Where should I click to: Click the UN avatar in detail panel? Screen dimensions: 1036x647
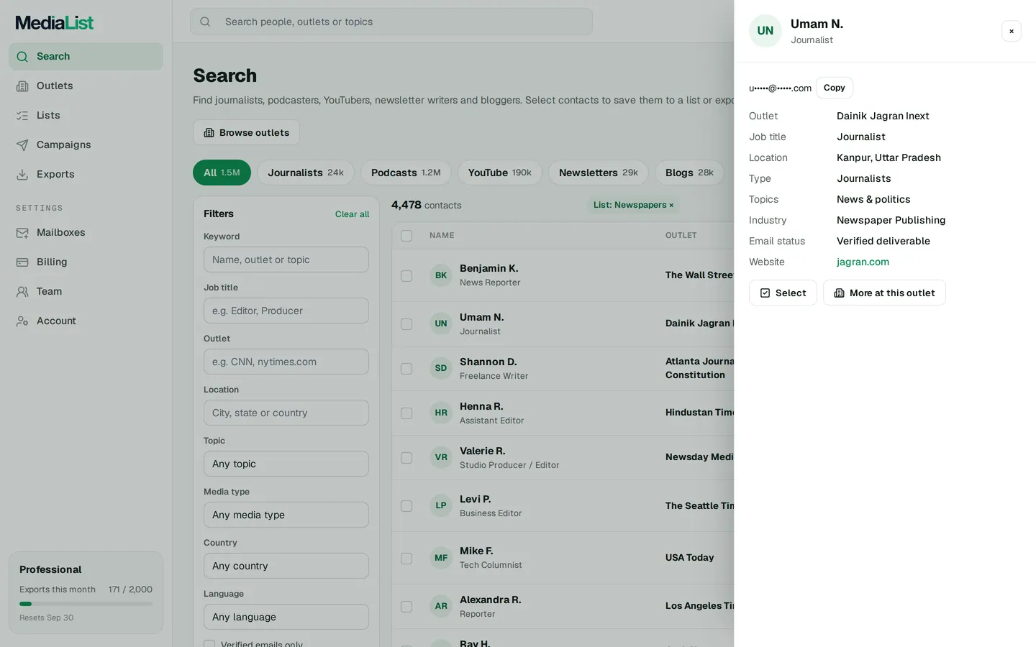pyautogui.click(x=765, y=31)
